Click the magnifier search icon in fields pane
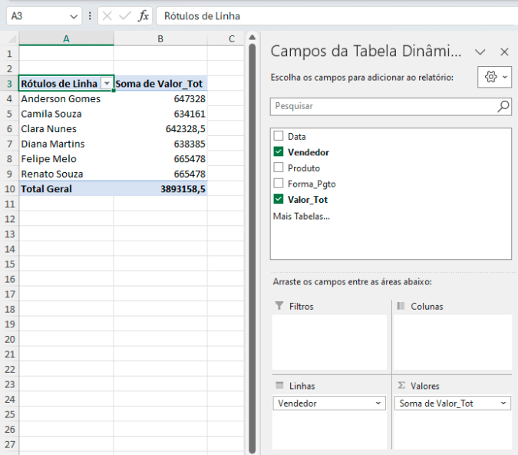 tap(503, 106)
